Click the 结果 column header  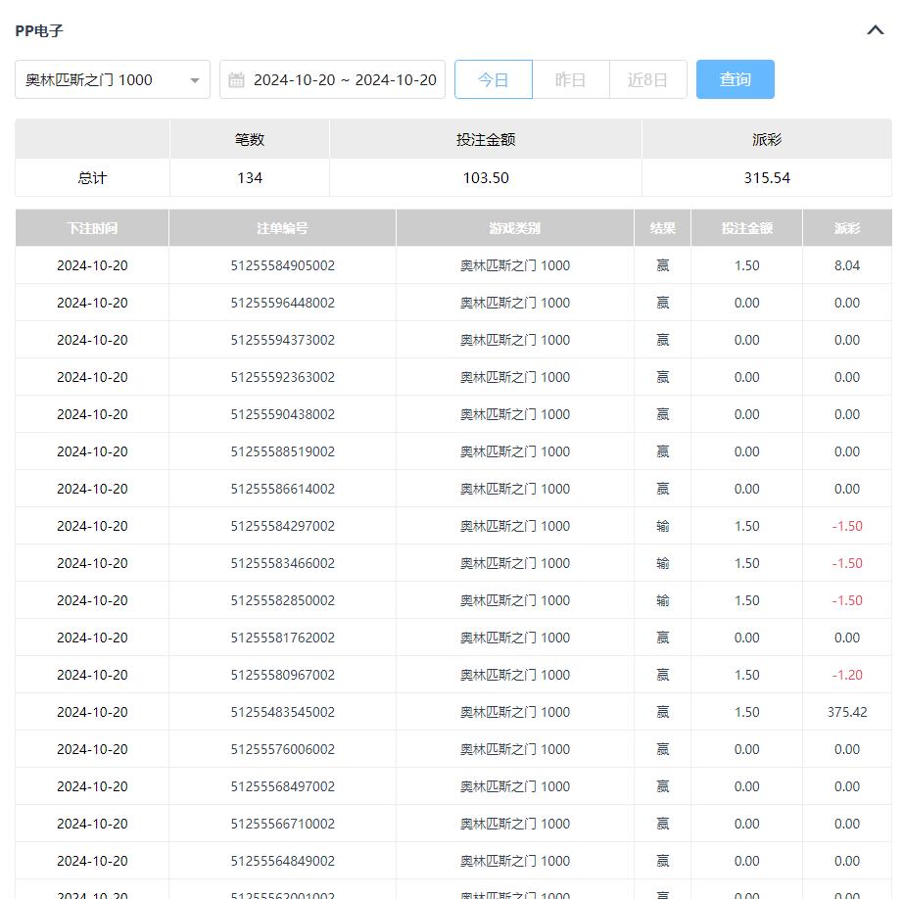point(662,228)
